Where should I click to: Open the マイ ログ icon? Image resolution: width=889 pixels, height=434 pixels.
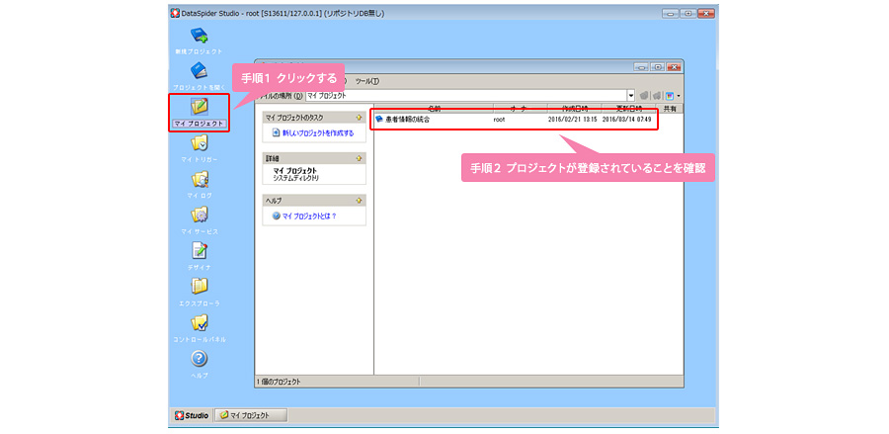pyautogui.click(x=199, y=180)
